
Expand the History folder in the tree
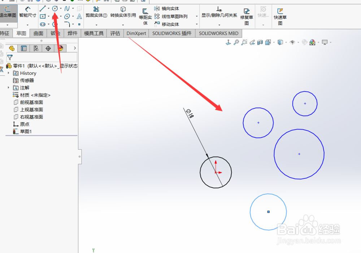pos(9,73)
